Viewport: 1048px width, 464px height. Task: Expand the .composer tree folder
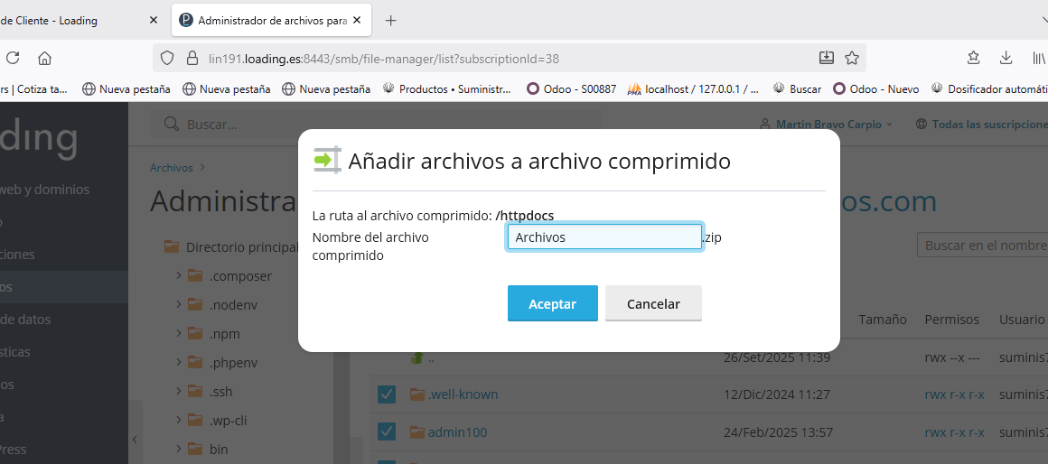(x=179, y=275)
